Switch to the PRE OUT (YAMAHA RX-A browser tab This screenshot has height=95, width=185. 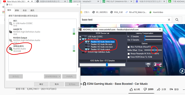coord(117,2)
